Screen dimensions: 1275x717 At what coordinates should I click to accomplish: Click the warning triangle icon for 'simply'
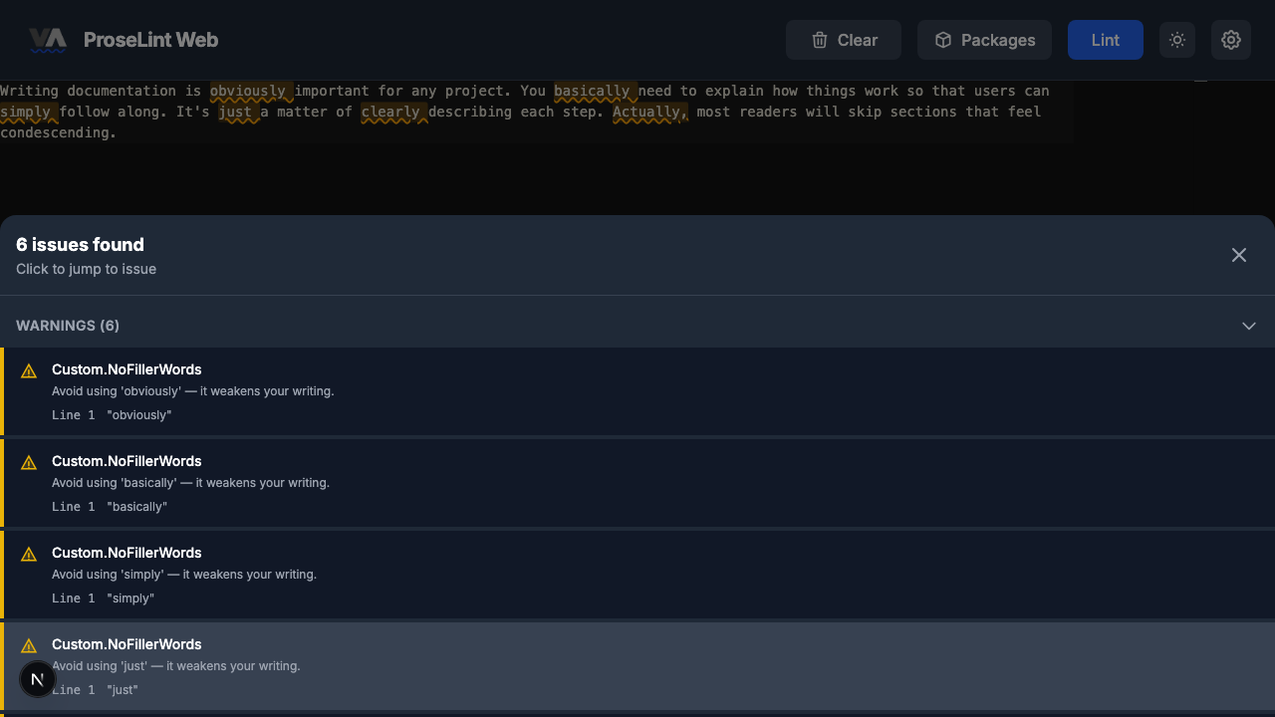tap(29, 555)
